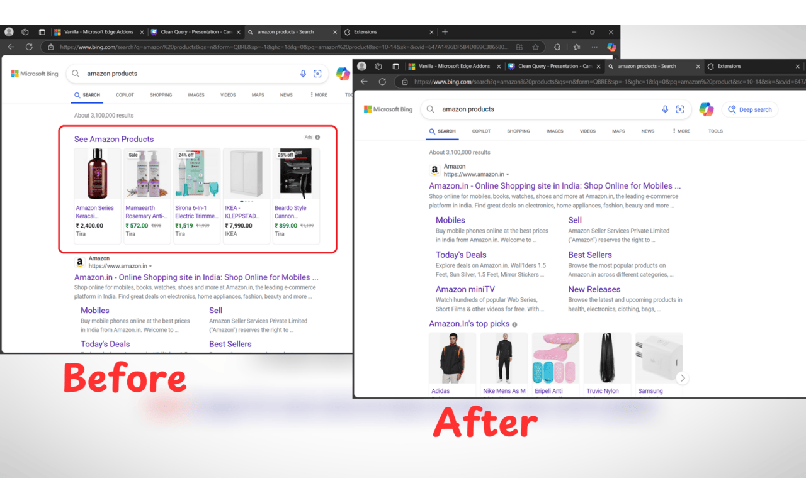Screen dimensions: 806x503
Task: Open Beardo Style Cannon product card
Action: [296, 196]
